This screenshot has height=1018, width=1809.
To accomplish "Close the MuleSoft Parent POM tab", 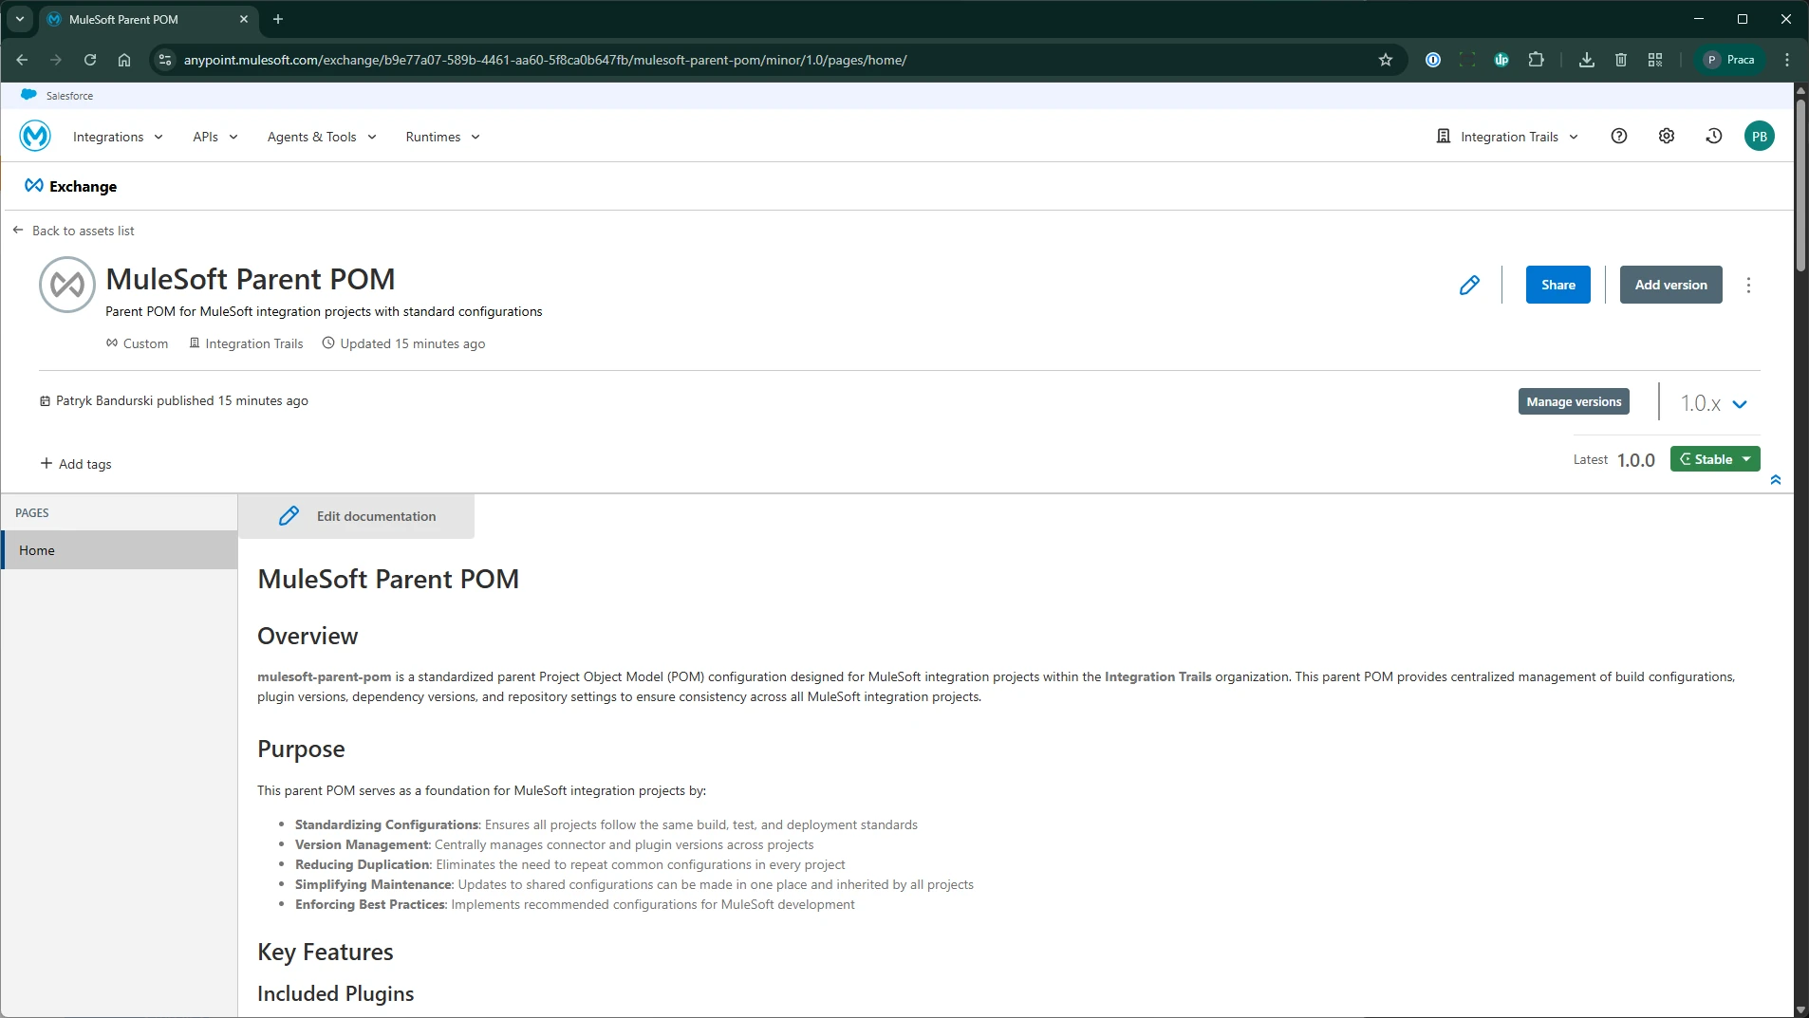I will click(244, 19).
